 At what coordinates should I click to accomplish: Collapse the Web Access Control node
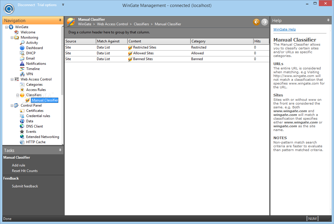pos(12,79)
